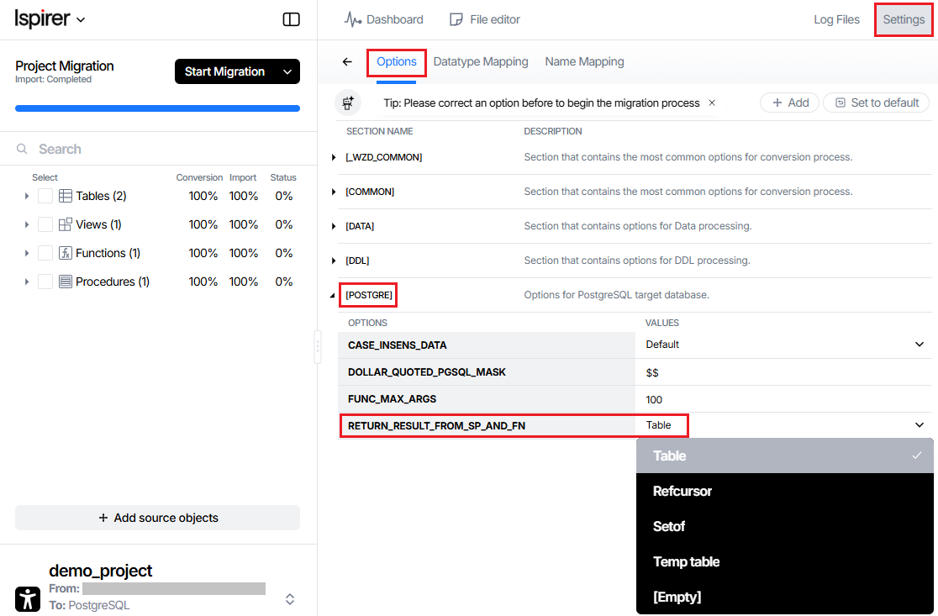Tick the Views (1) checkbox
Viewport: 938px width, 616px height.
tap(45, 224)
